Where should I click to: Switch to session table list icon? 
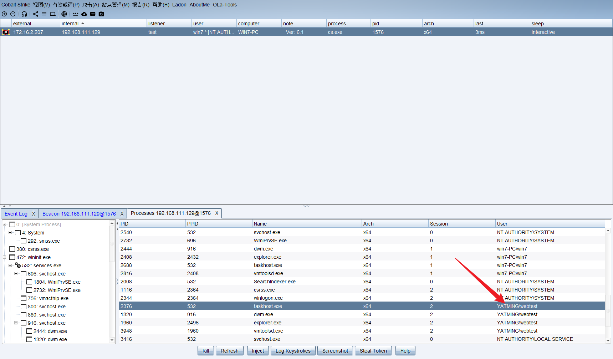coord(44,14)
